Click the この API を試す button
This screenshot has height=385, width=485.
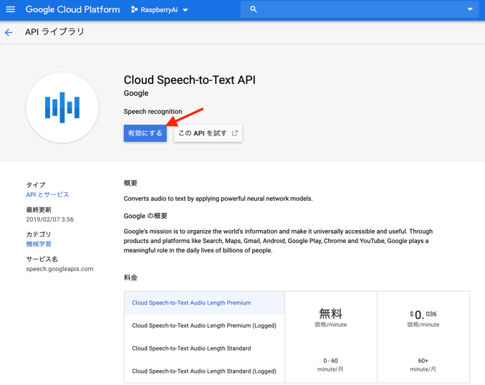tap(208, 133)
